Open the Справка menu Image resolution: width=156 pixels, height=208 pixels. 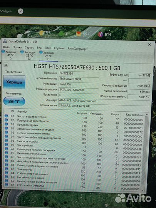(59, 48)
